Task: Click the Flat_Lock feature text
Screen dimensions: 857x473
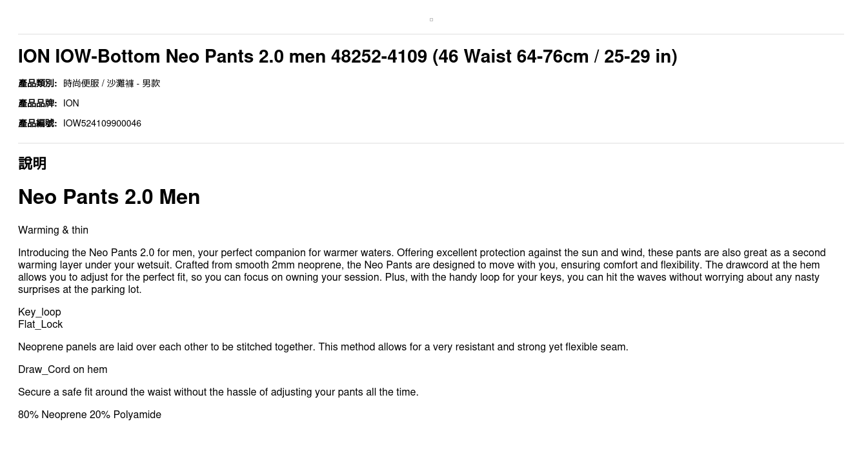Action: pos(40,325)
